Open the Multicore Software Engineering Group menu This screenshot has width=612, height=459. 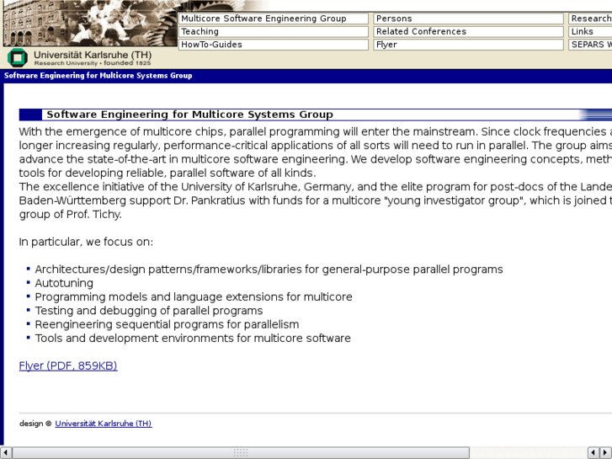(274, 19)
